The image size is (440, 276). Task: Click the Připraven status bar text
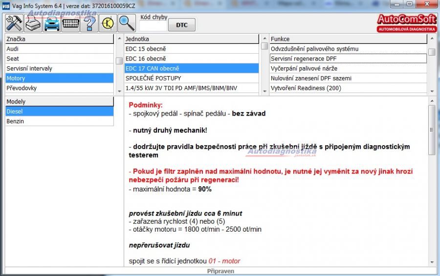220,271
